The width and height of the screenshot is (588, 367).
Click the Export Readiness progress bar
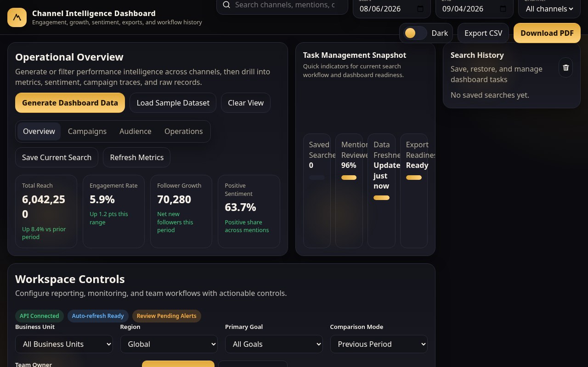pyautogui.click(x=414, y=178)
